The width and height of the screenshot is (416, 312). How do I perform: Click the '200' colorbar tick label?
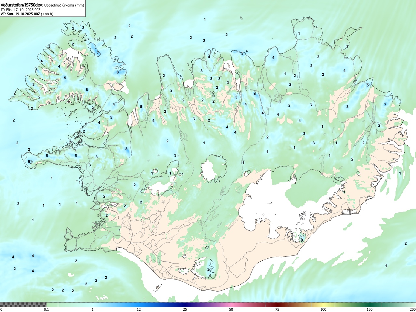[x=412, y=309]
